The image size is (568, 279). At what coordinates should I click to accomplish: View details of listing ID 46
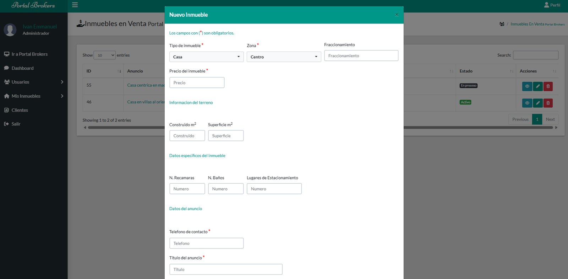click(527, 103)
